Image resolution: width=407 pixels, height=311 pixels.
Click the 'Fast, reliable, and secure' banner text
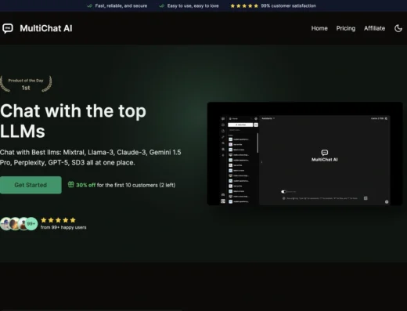121,5
